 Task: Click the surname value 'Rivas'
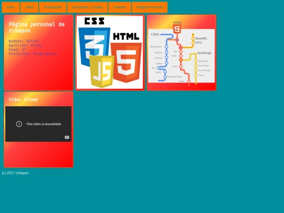click(x=36, y=45)
